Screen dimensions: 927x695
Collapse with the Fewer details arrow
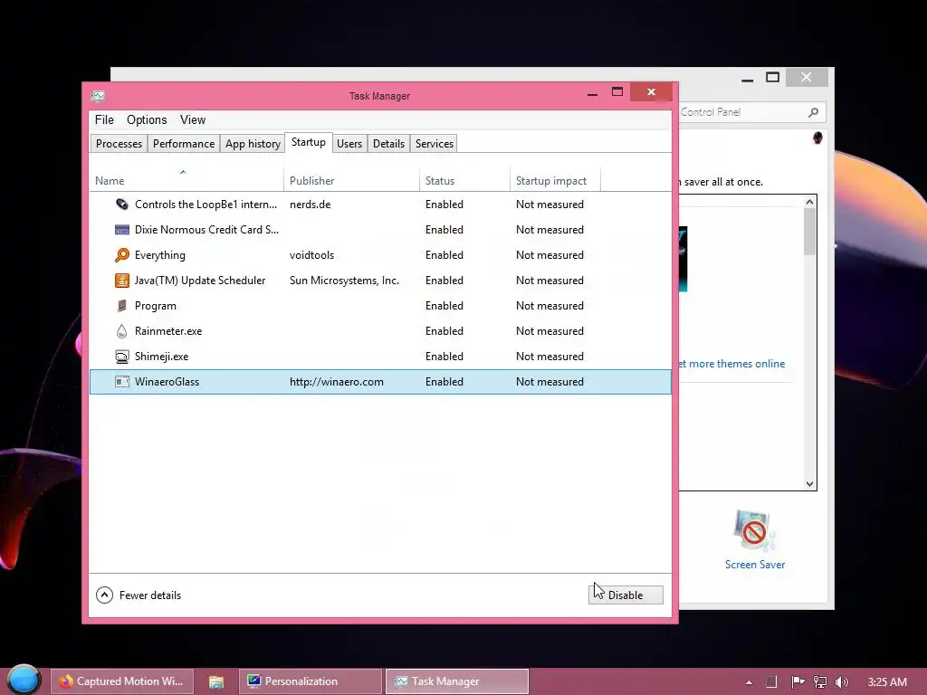(x=104, y=595)
